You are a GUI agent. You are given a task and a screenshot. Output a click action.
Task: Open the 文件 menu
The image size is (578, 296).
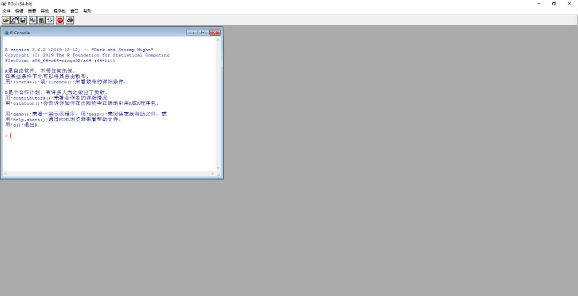[6, 11]
